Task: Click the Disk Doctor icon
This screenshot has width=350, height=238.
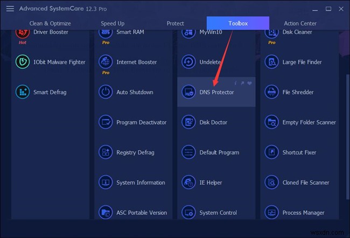Action: (x=188, y=122)
